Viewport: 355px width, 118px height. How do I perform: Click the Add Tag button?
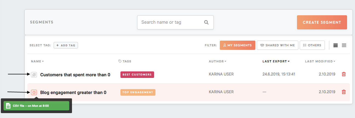click(x=66, y=45)
